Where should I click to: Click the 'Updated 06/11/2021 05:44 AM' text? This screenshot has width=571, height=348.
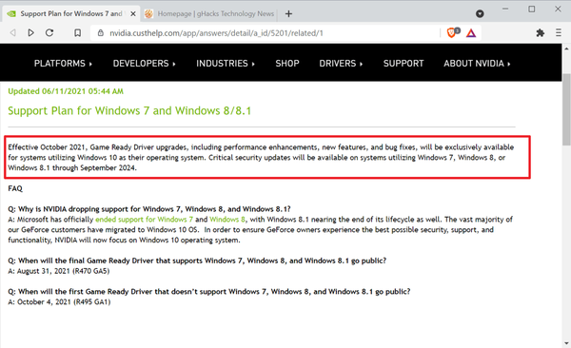[66, 91]
